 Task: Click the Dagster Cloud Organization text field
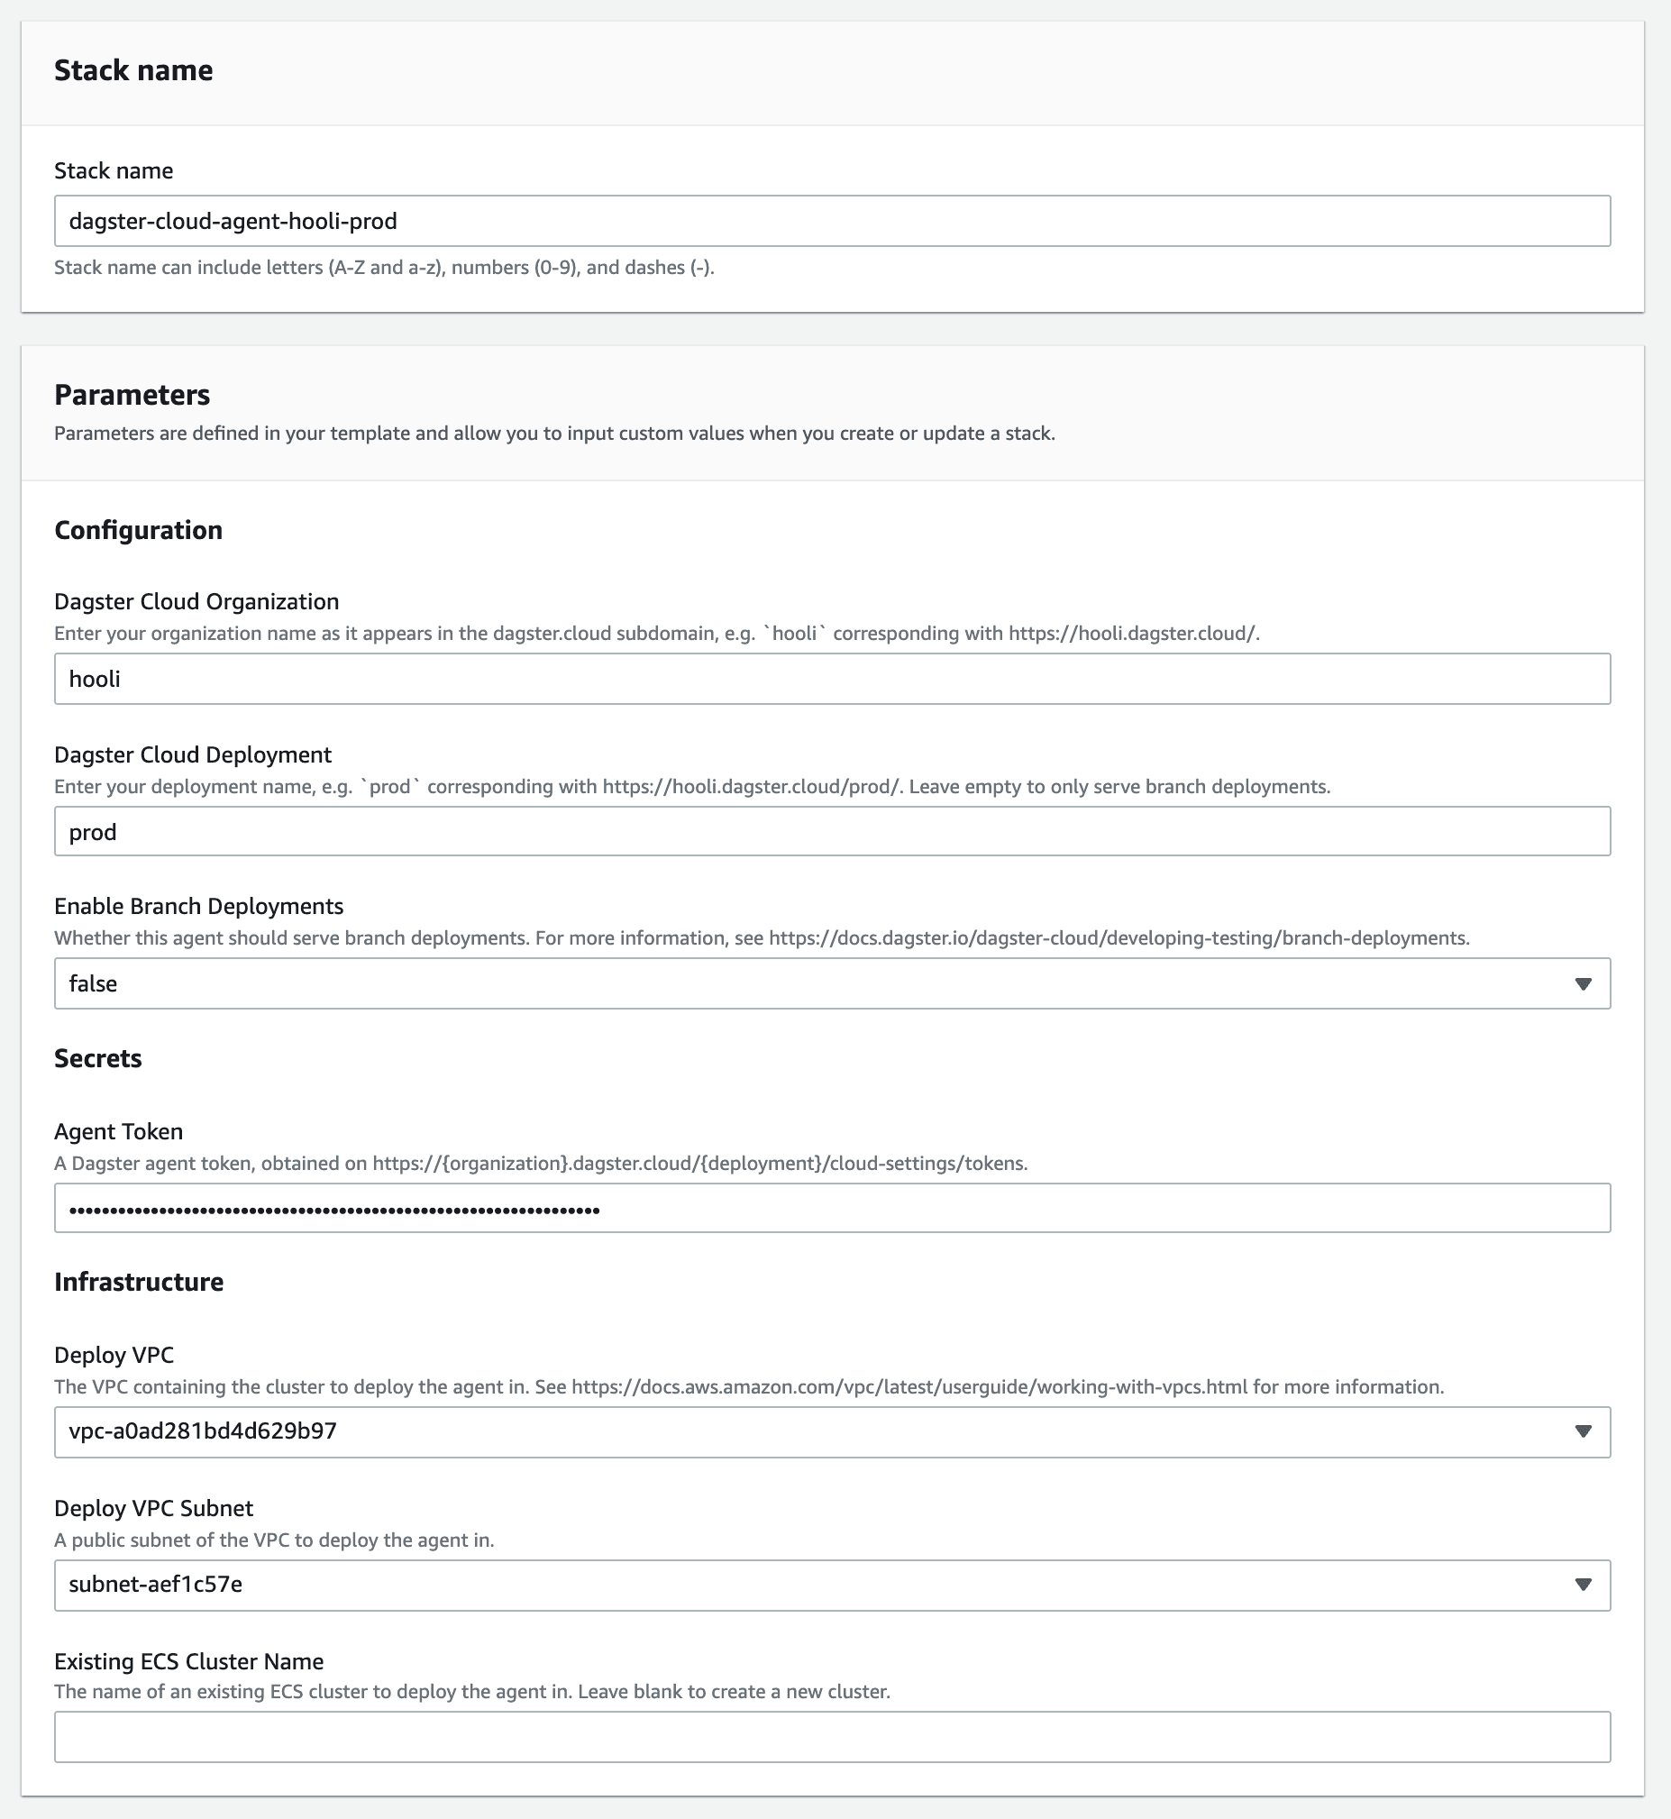tap(832, 678)
